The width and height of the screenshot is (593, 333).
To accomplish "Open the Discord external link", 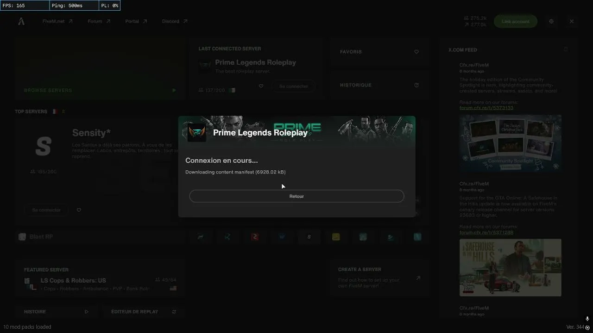I will [175, 21].
